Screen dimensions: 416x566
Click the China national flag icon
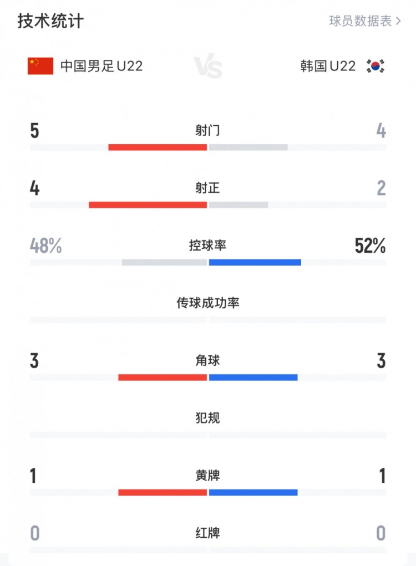coord(40,66)
